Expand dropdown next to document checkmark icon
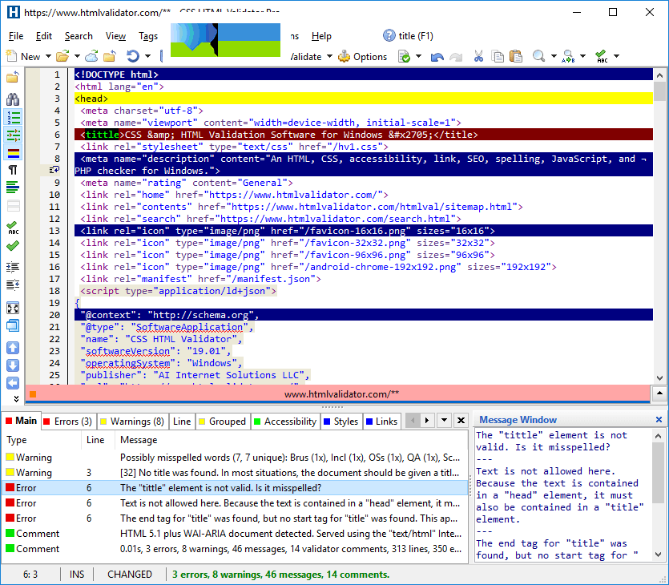Image resolution: width=669 pixels, height=585 pixels. [x=418, y=56]
